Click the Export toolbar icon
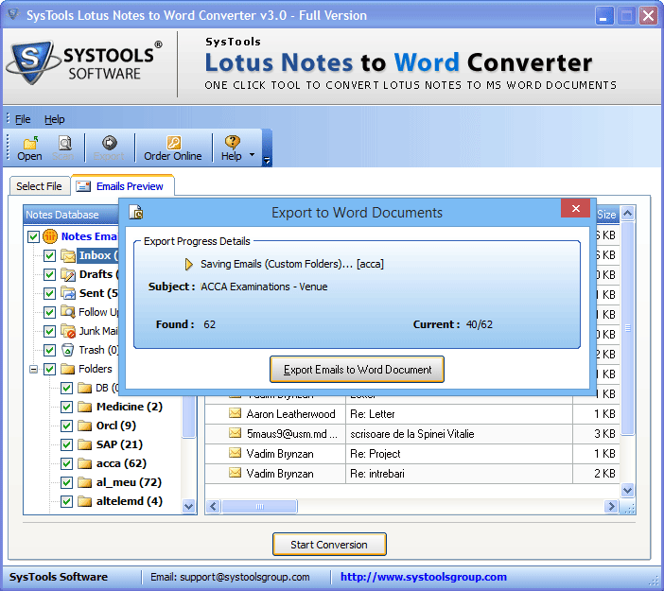664x591 pixels. 109,143
